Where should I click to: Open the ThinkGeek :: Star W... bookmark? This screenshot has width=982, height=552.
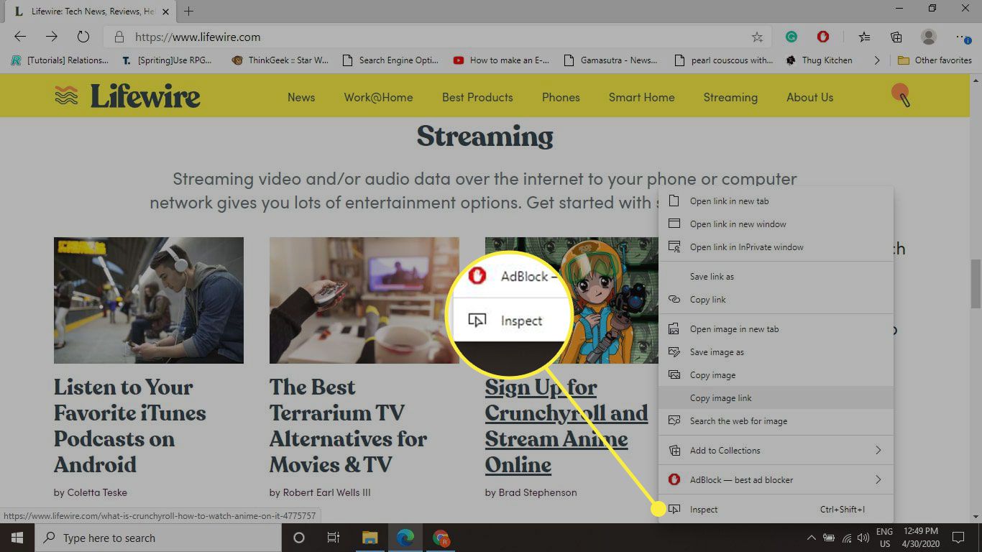280,60
